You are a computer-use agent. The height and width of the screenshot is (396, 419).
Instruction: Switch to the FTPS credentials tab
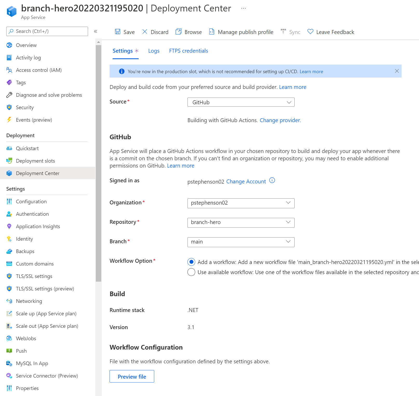coord(188,51)
